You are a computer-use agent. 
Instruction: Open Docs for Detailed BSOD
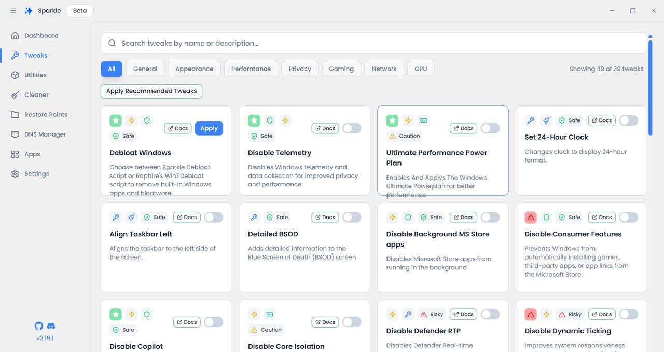[325, 218]
